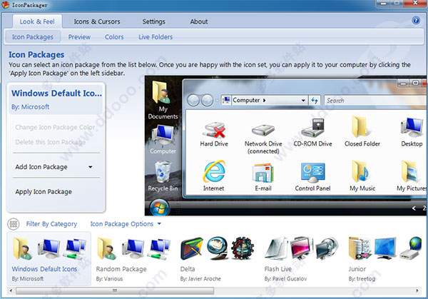Select the Flash Live icon package
The height and width of the screenshot is (299, 428).
301,258
